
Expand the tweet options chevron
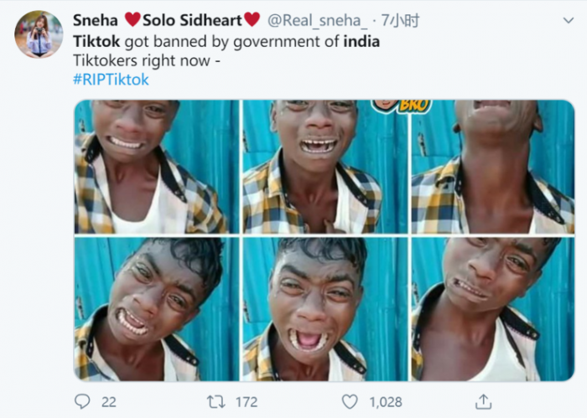pyautogui.click(x=569, y=19)
